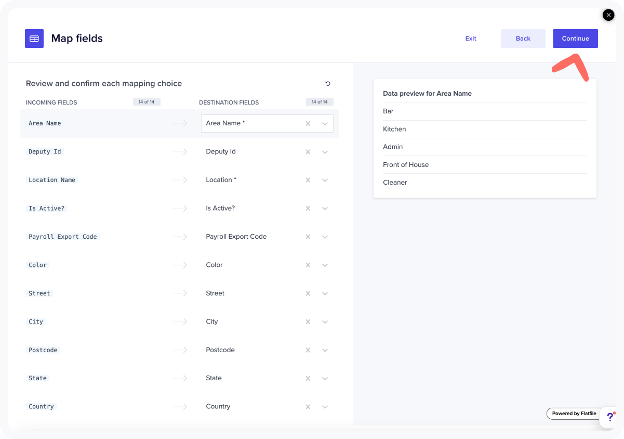Remove the Payroll Export Code mapping

click(x=308, y=237)
